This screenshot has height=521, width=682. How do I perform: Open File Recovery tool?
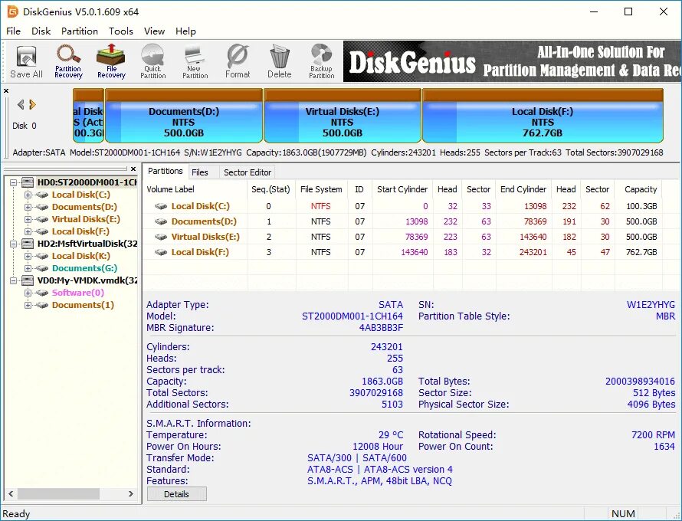click(x=111, y=61)
